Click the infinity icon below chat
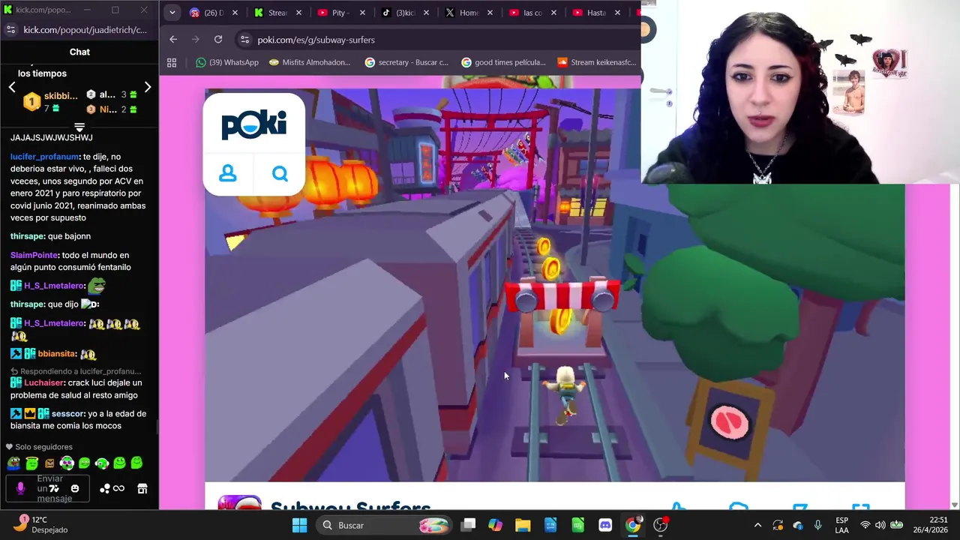The height and width of the screenshot is (540, 960). (118, 489)
